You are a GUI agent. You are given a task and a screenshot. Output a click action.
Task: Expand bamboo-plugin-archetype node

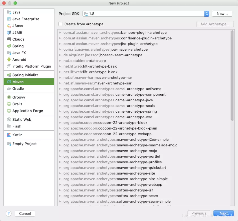tap(60, 33)
